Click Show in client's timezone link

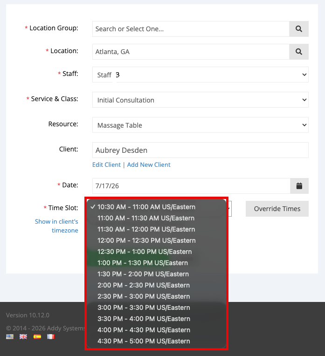[56, 226]
